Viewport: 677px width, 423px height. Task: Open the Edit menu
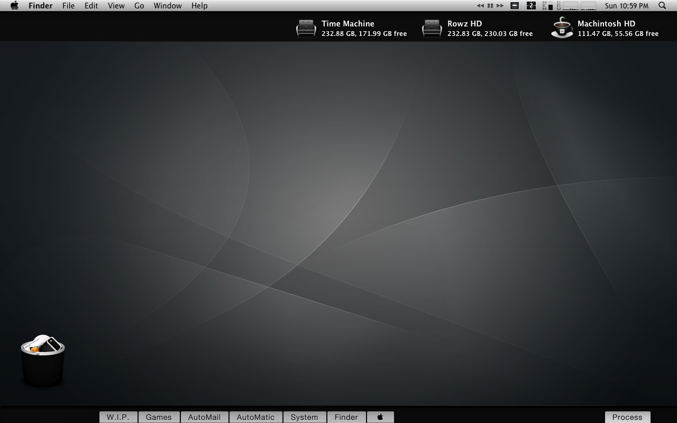pyautogui.click(x=92, y=6)
